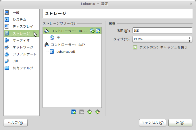Viewport: 196px width, 130px height.
Task: Open the シリアルポート settings category
Action: pos(22,54)
